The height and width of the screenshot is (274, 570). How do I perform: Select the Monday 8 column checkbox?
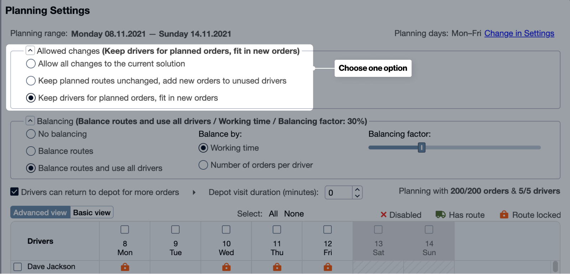click(125, 230)
